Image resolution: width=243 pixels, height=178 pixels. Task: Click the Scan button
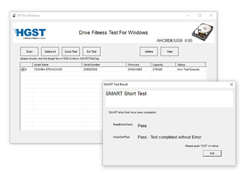click(x=29, y=52)
